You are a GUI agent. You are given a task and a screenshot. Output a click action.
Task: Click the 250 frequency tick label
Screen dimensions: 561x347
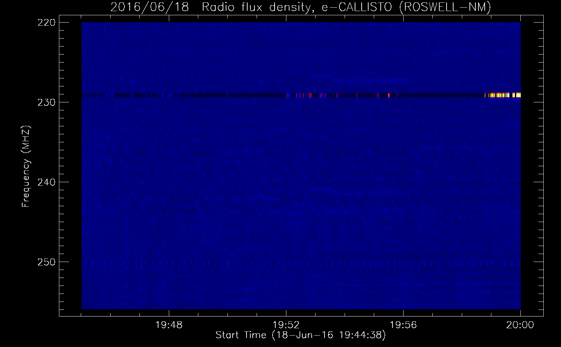(46, 262)
